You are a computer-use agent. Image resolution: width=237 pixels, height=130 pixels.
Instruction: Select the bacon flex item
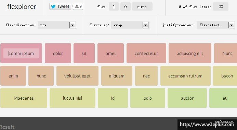tap(225, 76)
